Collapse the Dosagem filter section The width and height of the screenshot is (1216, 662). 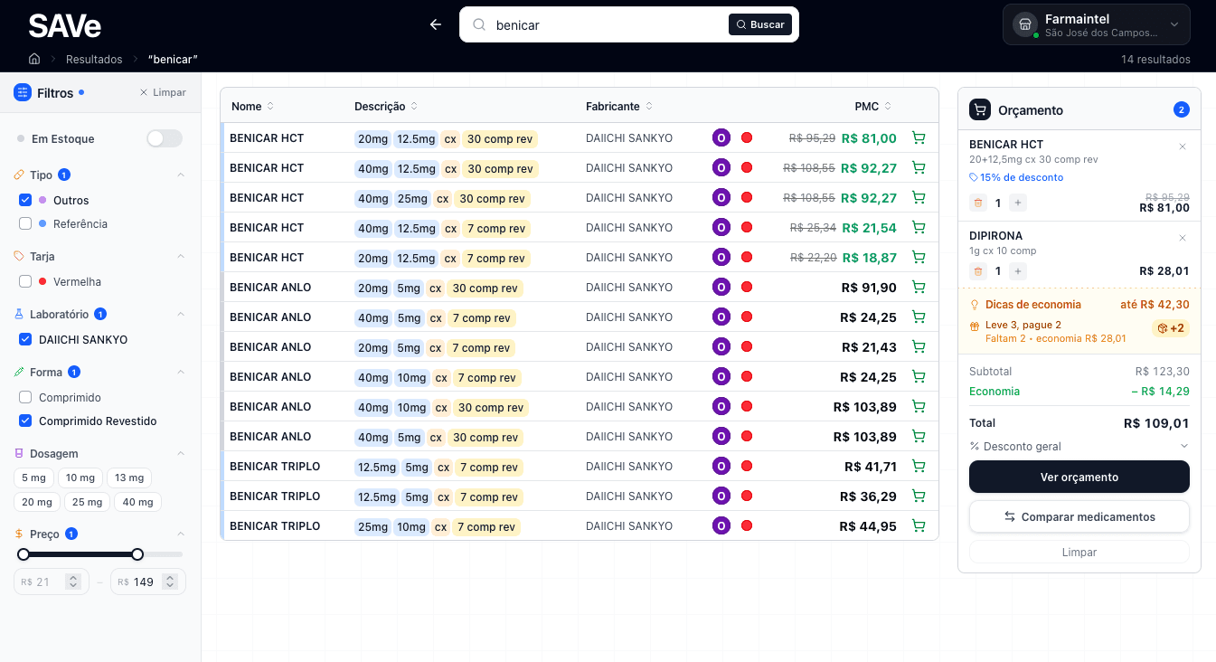[180, 453]
